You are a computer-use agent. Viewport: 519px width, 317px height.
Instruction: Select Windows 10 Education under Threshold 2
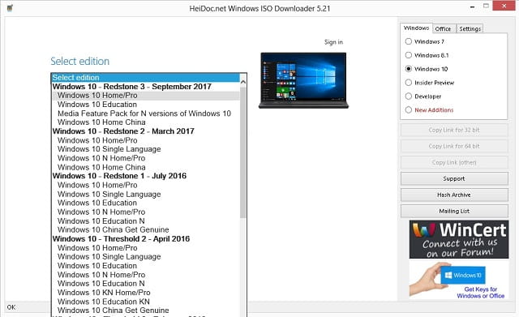pyautogui.click(x=146, y=266)
